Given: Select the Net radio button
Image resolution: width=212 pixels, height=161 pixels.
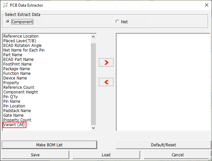Looking at the screenshot, I should (x=117, y=22).
